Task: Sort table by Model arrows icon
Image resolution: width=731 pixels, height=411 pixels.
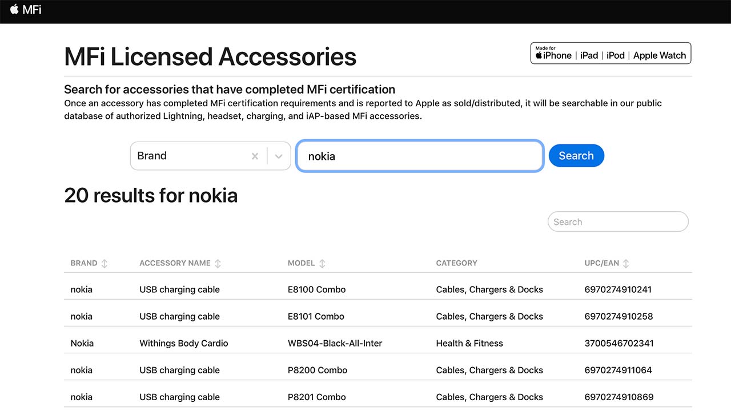Action: [322, 263]
